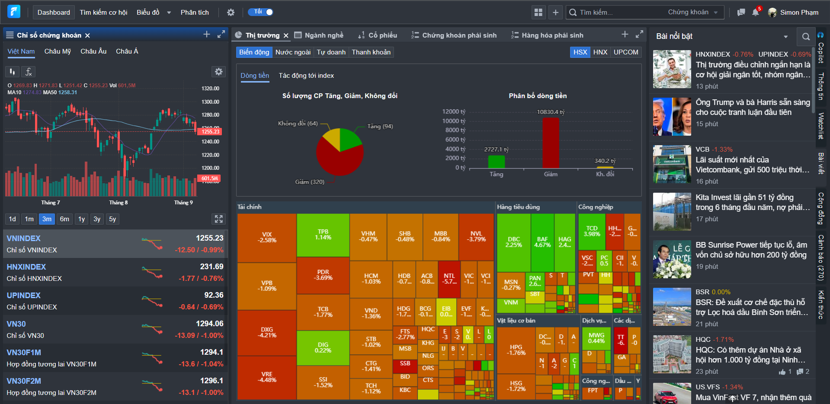Image resolution: width=830 pixels, height=404 pixels.
Task: Toggle the Tối dark mode switch
Action: pyautogui.click(x=260, y=12)
